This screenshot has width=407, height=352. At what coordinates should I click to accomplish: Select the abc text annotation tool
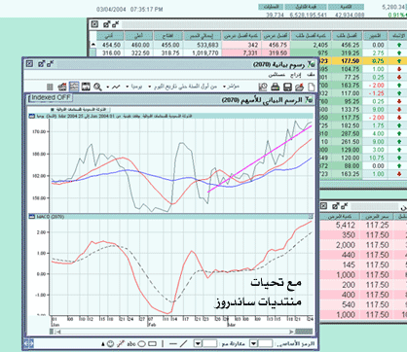[131, 343]
